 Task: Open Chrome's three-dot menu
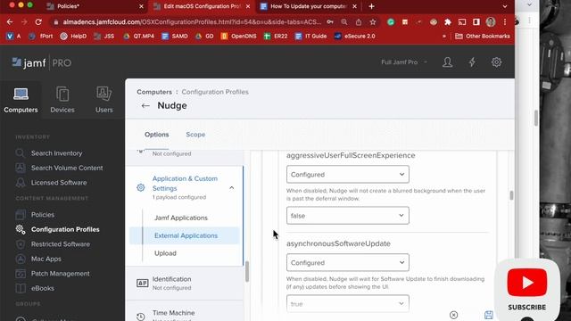505,21
